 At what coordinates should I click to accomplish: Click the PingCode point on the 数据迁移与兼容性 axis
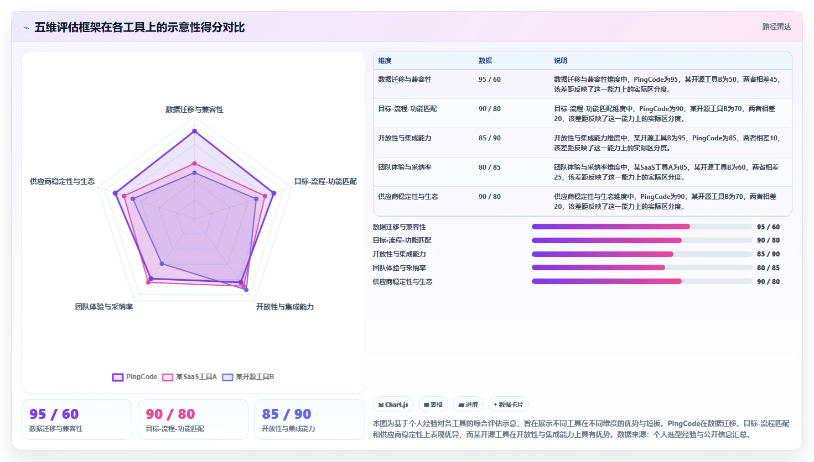tap(194, 131)
